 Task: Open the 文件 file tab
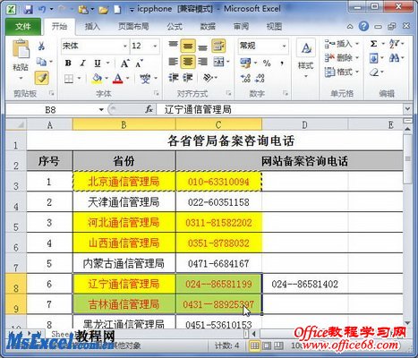(x=23, y=27)
